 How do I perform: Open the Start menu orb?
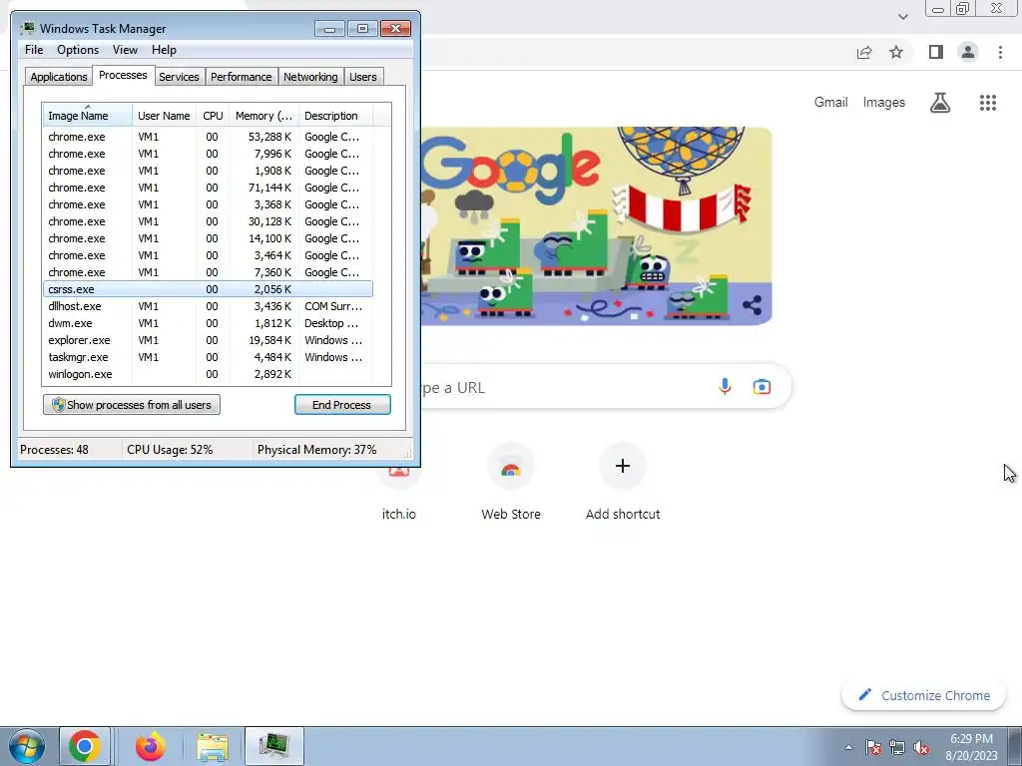[x=27, y=746]
